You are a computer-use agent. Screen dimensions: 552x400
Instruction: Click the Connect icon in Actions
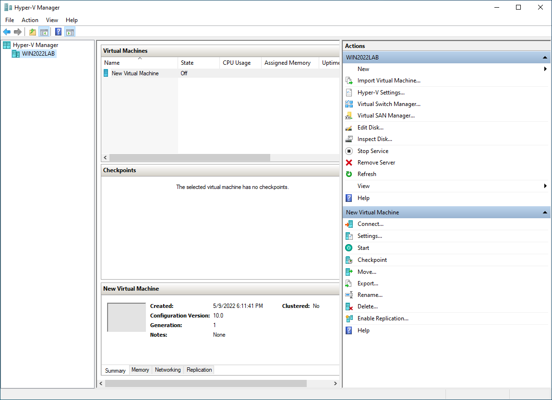(x=349, y=224)
